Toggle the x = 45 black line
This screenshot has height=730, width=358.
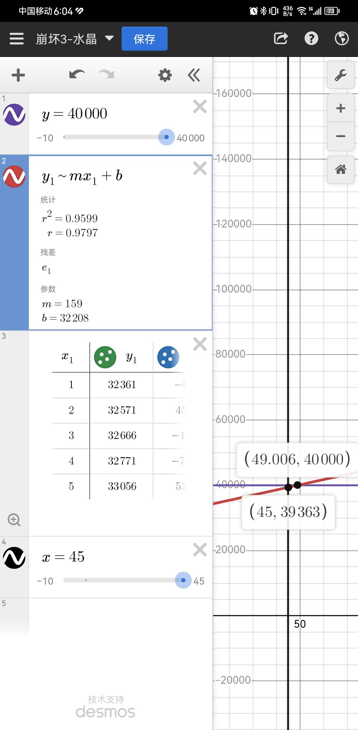click(x=14, y=558)
